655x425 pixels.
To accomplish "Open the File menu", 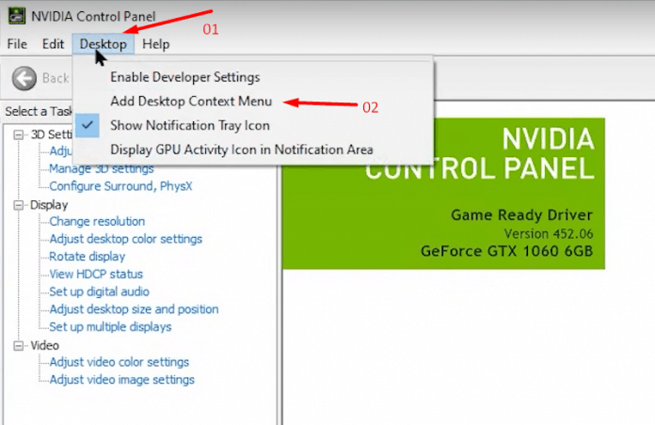I will (x=17, y=44).
